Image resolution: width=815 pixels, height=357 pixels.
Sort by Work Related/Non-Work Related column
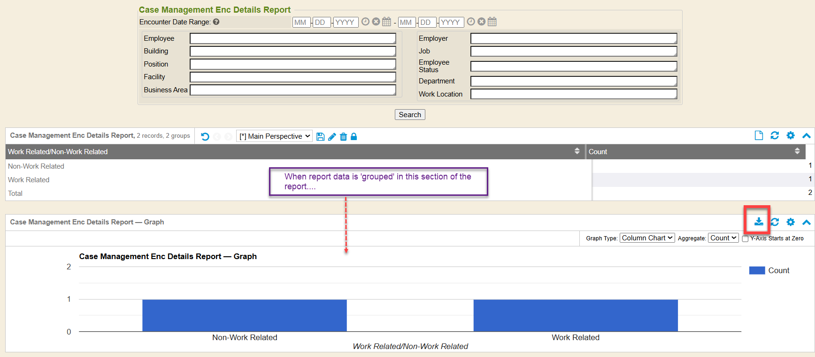pyautogui.click(x=577, y=151)
